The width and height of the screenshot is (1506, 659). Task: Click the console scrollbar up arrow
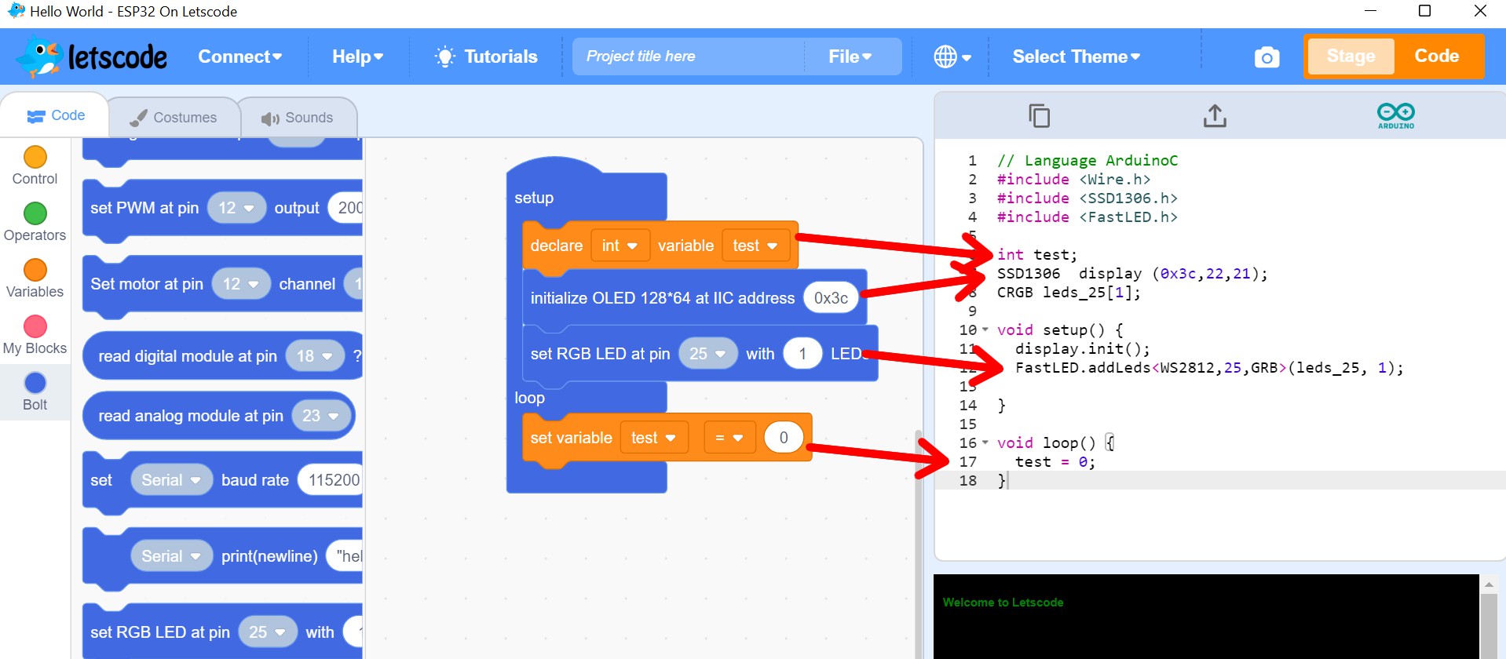point(1489,584)
